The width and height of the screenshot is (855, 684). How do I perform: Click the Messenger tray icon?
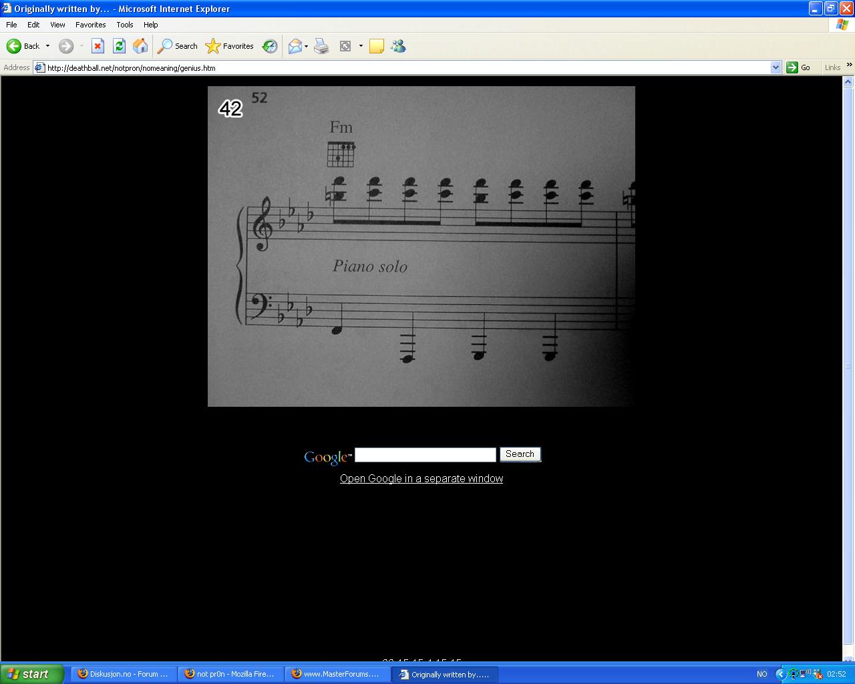point(818,674)
